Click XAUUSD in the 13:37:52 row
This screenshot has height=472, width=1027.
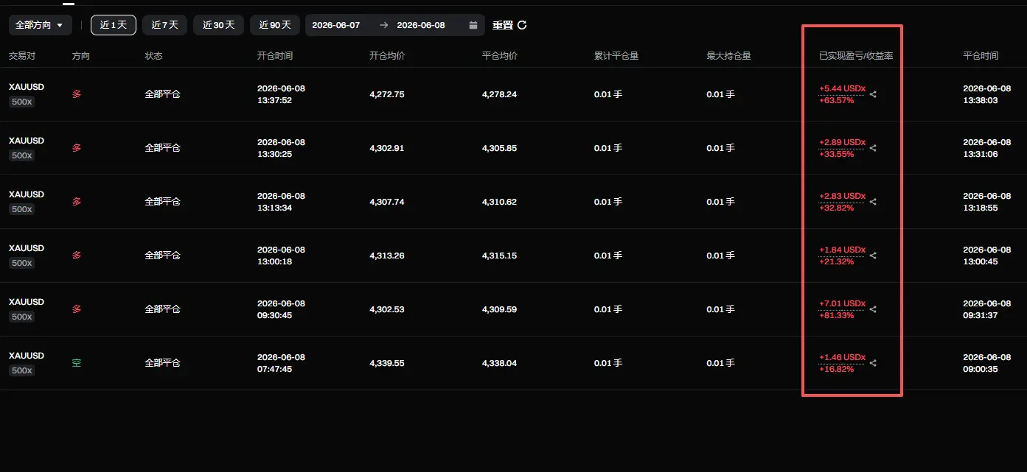[27, 87]
